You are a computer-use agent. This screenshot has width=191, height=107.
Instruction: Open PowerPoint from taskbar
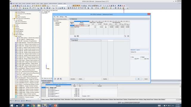pos(56,106)
